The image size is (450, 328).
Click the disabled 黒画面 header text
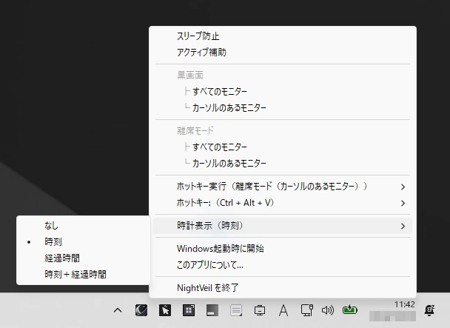tap(190, 76)
